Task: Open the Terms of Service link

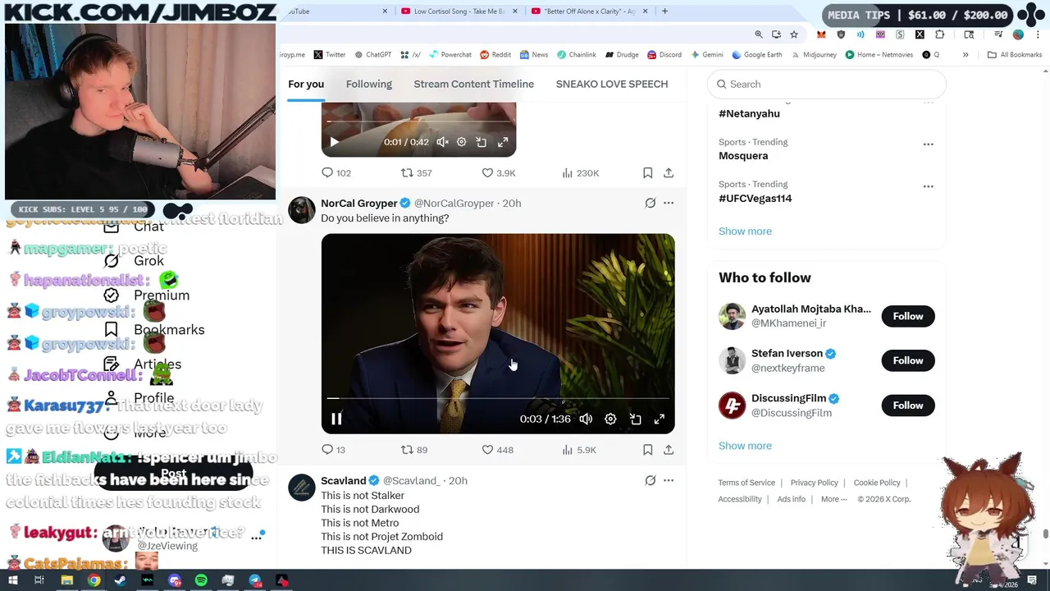Action: point(746,483)
